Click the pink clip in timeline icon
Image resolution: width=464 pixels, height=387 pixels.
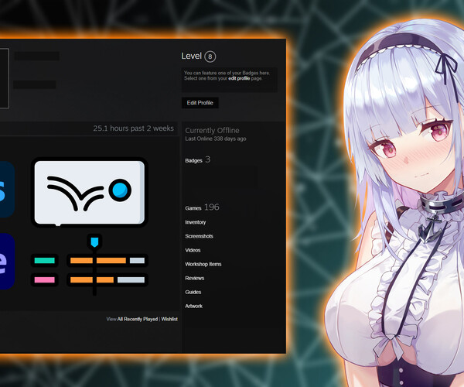(44, 280)
